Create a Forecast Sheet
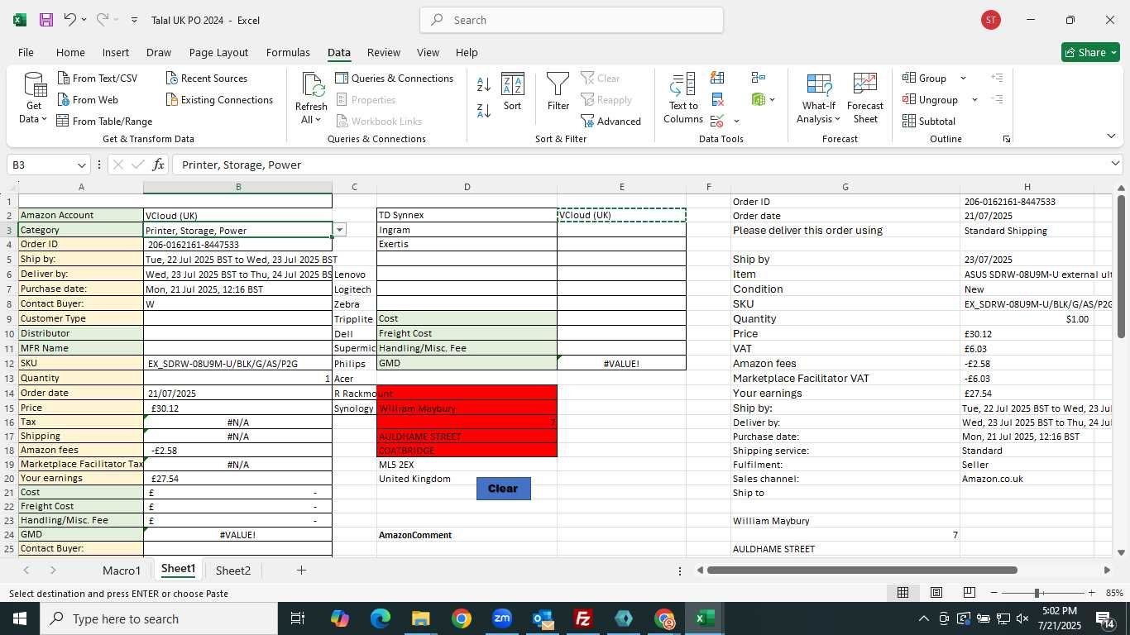Image resolution: width=1130 pixels, height=635 pixels. [x=865, y=98]
